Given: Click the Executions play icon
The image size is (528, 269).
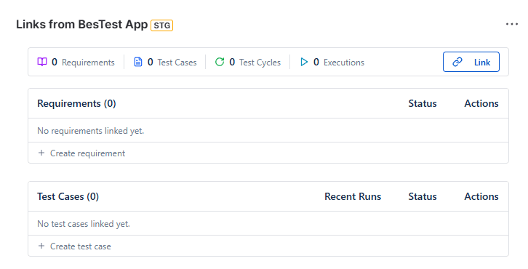Looking at the screenshot, I should [304, 62].
